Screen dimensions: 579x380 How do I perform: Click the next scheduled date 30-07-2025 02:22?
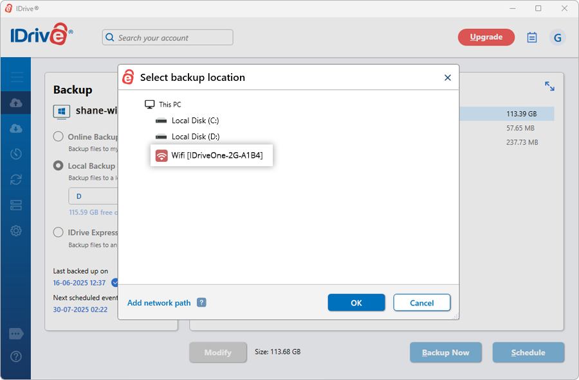(80, 309)
